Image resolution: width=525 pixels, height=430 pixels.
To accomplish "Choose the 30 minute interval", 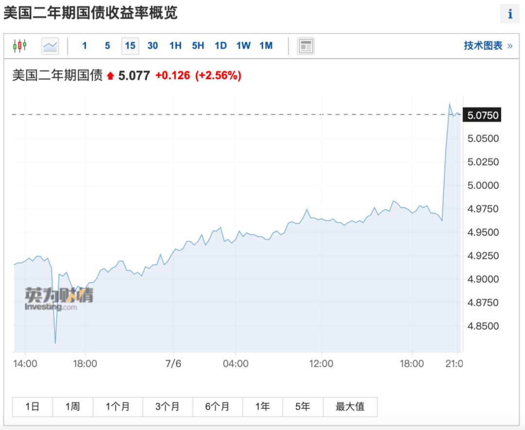I will pos(153,46).
